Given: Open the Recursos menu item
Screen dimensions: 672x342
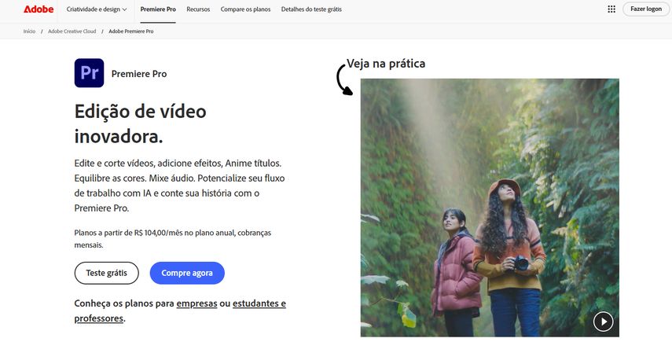Looking at the screenshot, I should pyautogui.click(x=198, y=9).
